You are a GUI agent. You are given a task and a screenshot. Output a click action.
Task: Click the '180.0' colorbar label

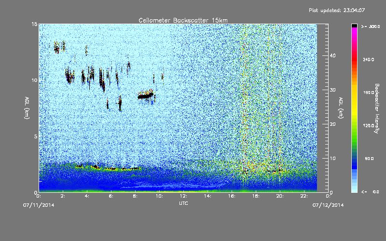tap(369, 93)
